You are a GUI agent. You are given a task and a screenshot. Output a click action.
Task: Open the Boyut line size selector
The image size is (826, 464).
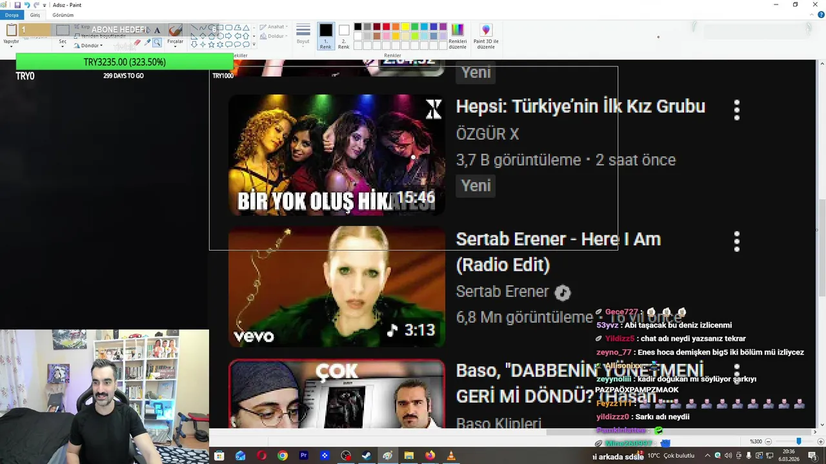[x=303, y=34]
